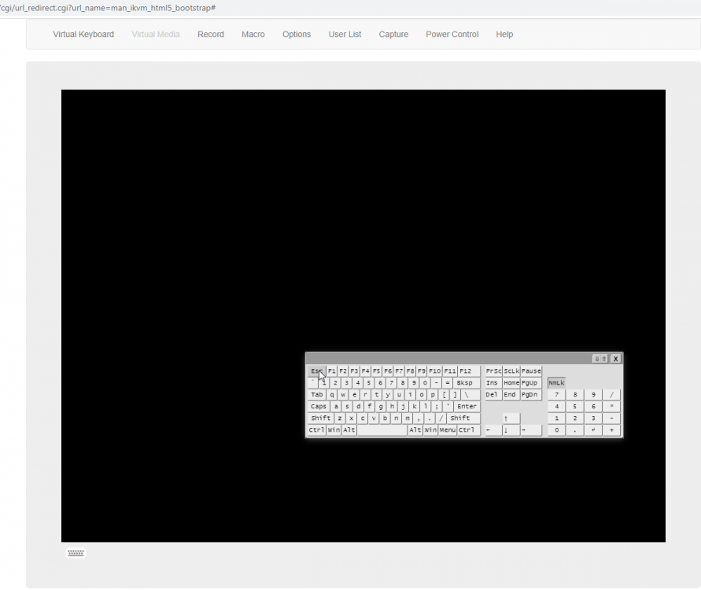Open the Help menu

[x=504, y=35]
